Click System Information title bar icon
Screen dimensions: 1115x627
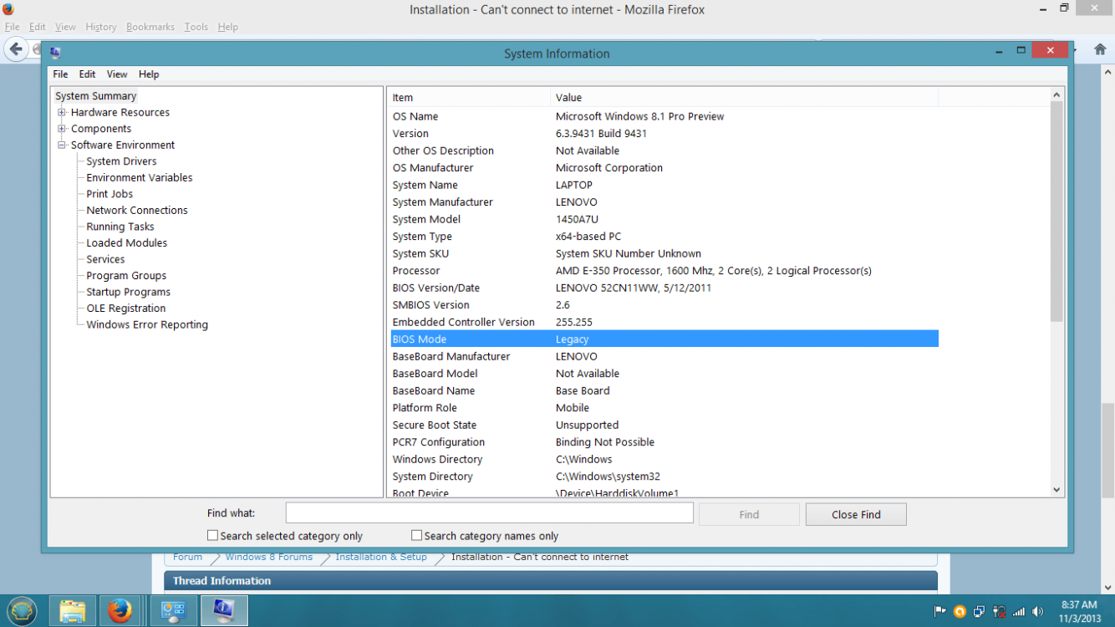click(x=55, y=54)
